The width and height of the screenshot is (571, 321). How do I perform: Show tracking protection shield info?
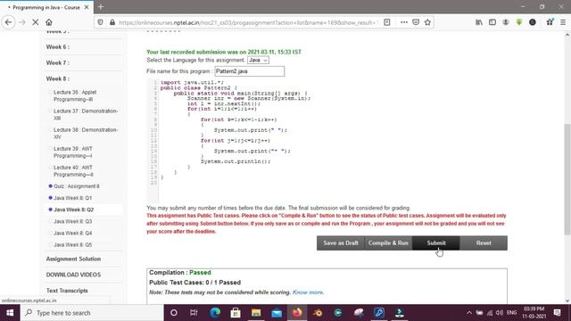[x=100, y=22]
